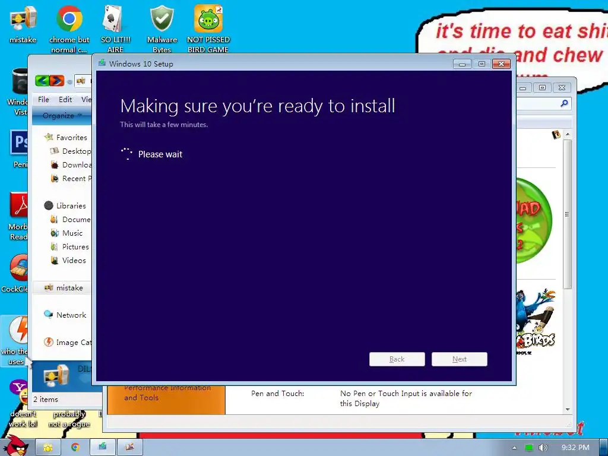Minimize the Windows 10 Setup window
The image size is (608, 456).
462,64
